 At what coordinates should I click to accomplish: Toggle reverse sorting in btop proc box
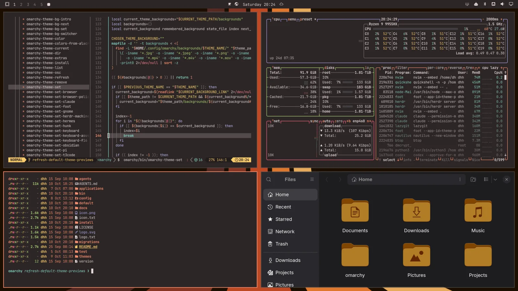455,68
